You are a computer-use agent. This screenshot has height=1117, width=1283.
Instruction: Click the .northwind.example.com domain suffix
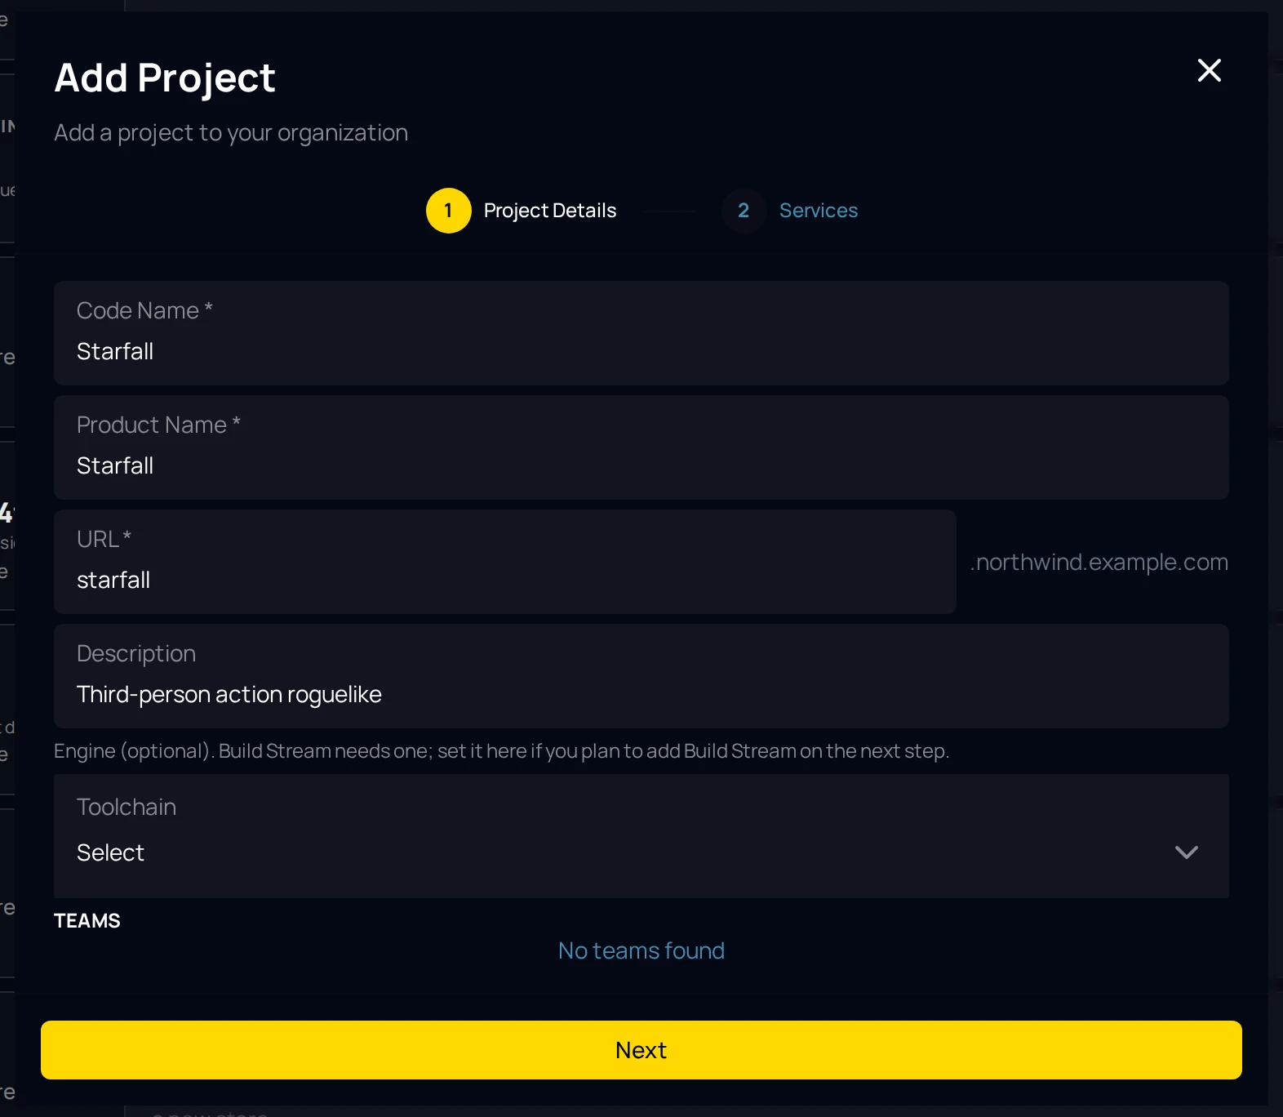1099,562
